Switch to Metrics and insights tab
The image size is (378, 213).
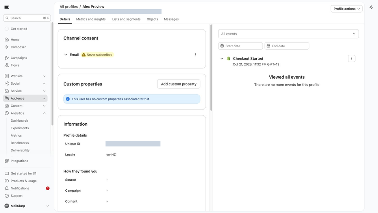91,19
